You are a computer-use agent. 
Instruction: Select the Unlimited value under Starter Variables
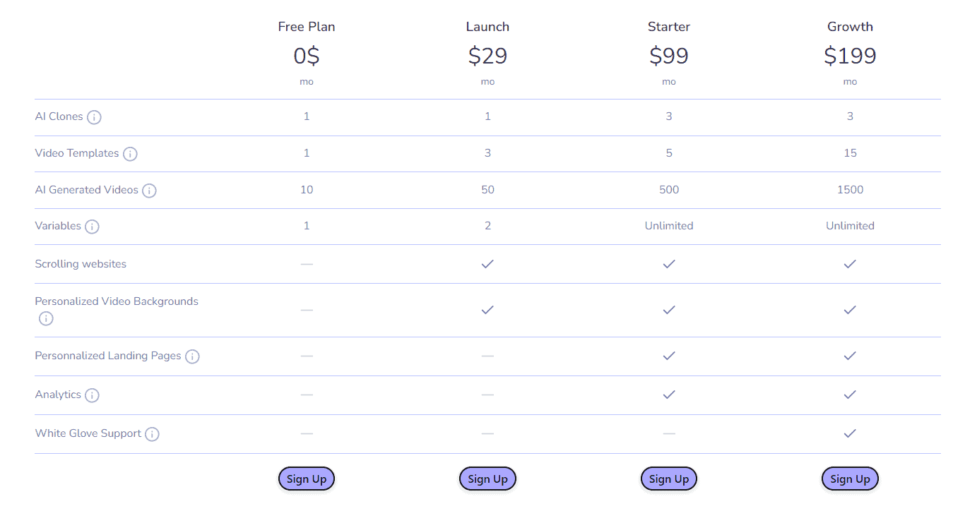tap(668, 226)
